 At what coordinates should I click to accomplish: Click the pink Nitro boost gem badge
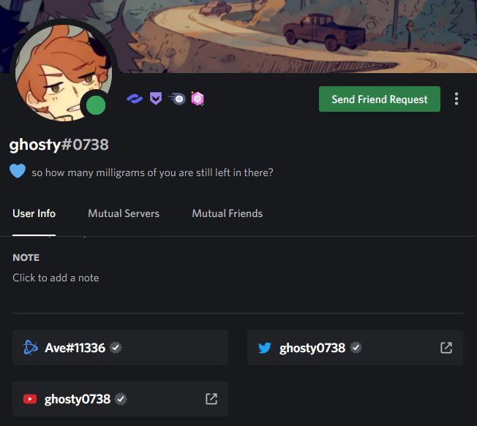[198, 99]
